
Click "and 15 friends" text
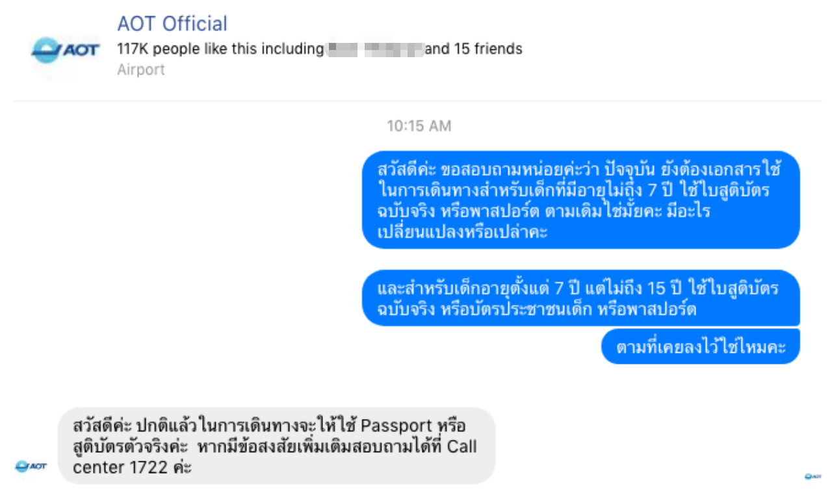tap(474, 49)
